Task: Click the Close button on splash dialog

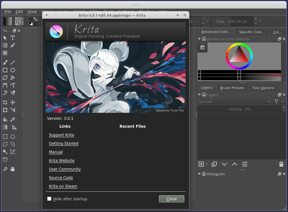Action: 171,199
